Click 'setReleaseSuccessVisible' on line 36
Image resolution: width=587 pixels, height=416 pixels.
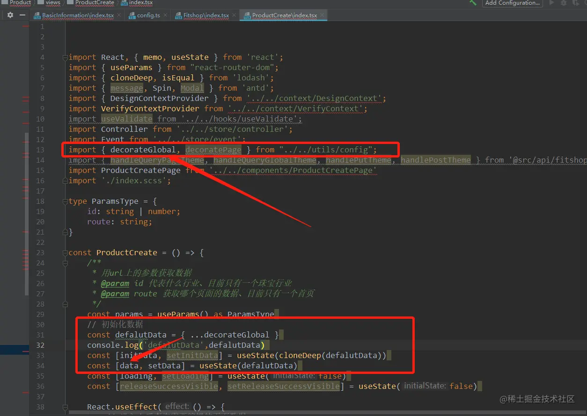284,386
